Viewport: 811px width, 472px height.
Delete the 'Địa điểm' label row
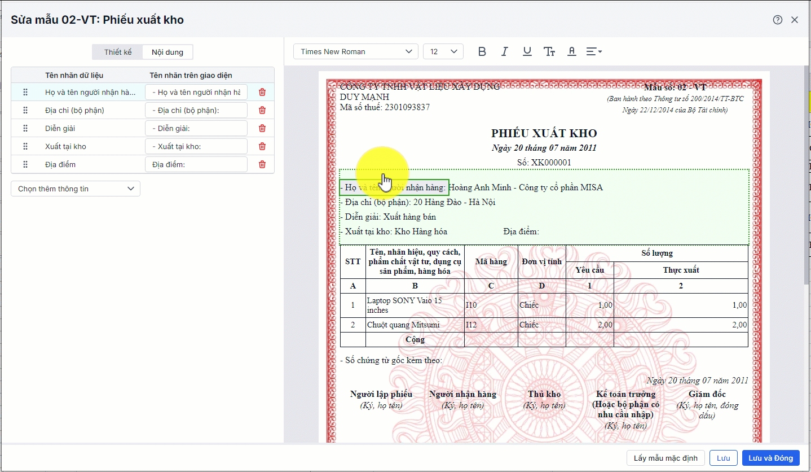point(262,164)
